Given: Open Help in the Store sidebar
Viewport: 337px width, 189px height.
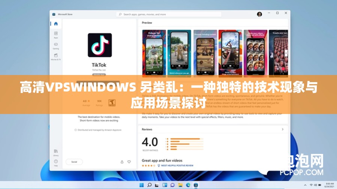Looking at the screenshot, I should click(56, 163).
